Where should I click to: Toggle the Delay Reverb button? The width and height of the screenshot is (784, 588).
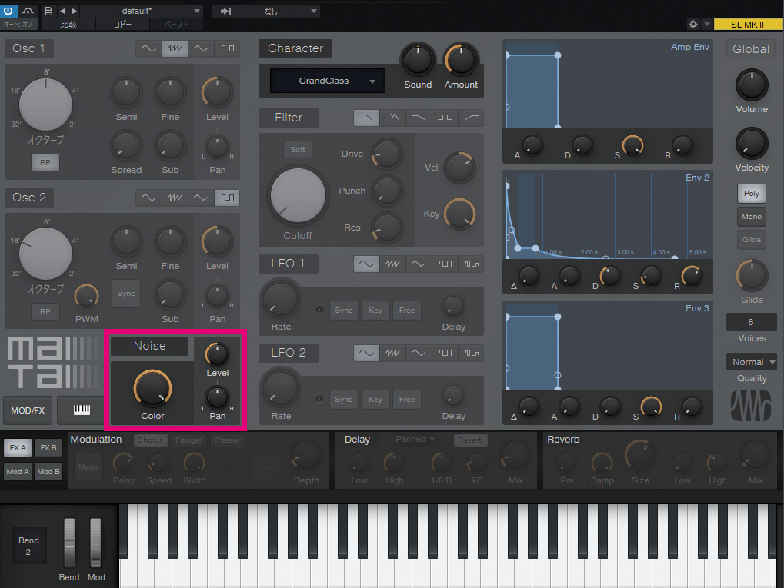pyautogui.click(x=471, y=440)
